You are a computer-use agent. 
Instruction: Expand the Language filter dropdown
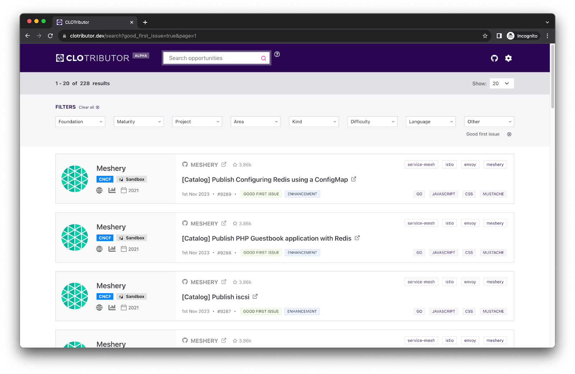431,122
